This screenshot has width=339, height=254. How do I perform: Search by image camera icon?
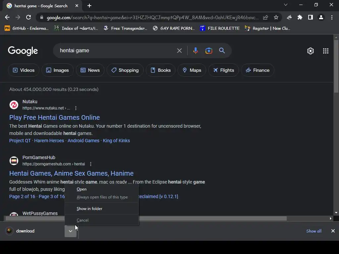(209, 51)
